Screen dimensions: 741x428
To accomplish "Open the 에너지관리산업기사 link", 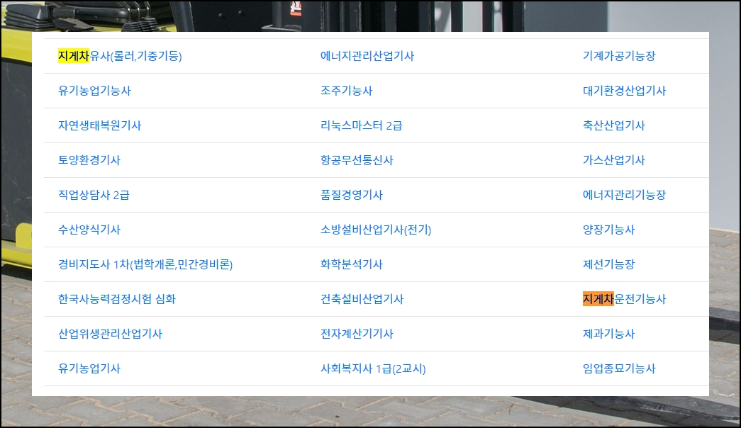I will 367,56.
